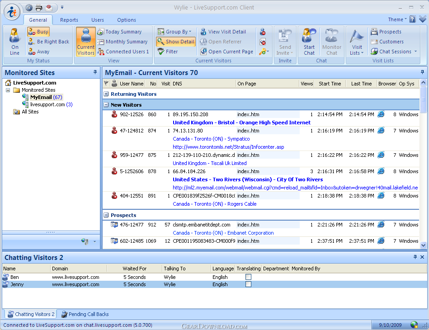Image resolution: width=429 pixels, height=330 pixels.
Task: Select LiveSupport.com root node
Action: (34, 83)
